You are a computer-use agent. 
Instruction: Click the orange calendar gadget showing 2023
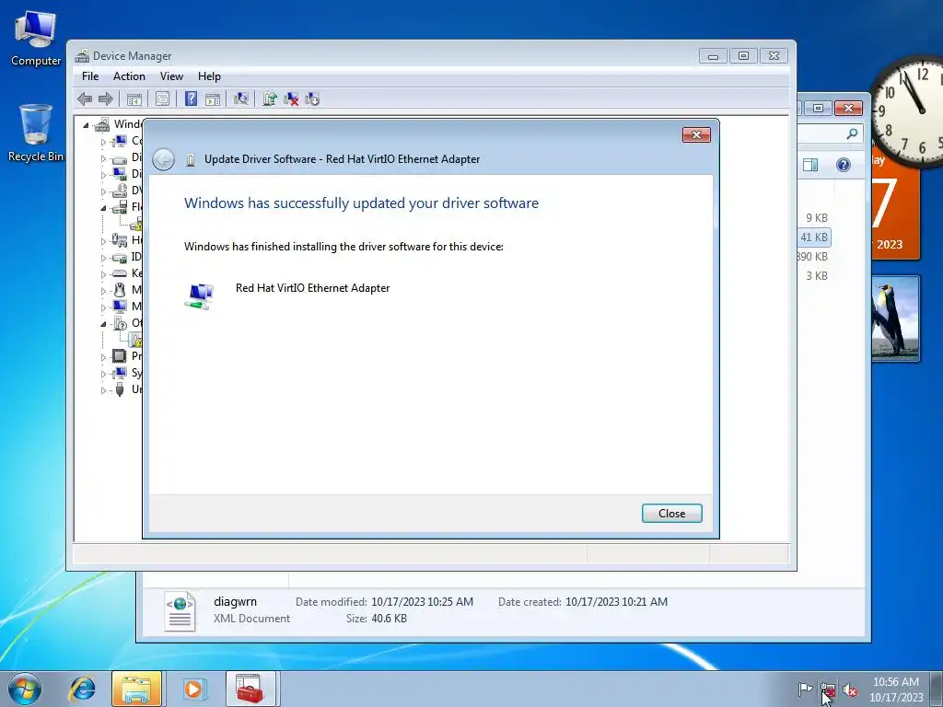coord(895,213)
